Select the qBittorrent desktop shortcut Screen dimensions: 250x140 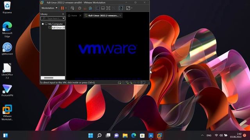7,49
